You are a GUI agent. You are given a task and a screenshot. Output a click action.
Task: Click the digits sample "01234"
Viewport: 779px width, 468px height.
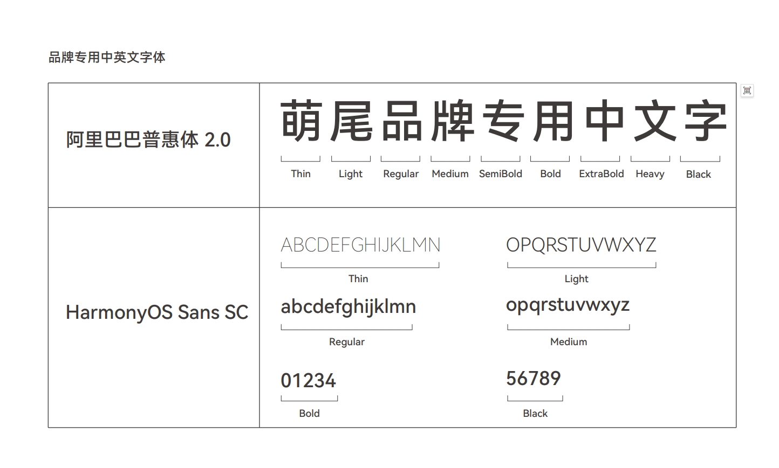tap(309, 381)
